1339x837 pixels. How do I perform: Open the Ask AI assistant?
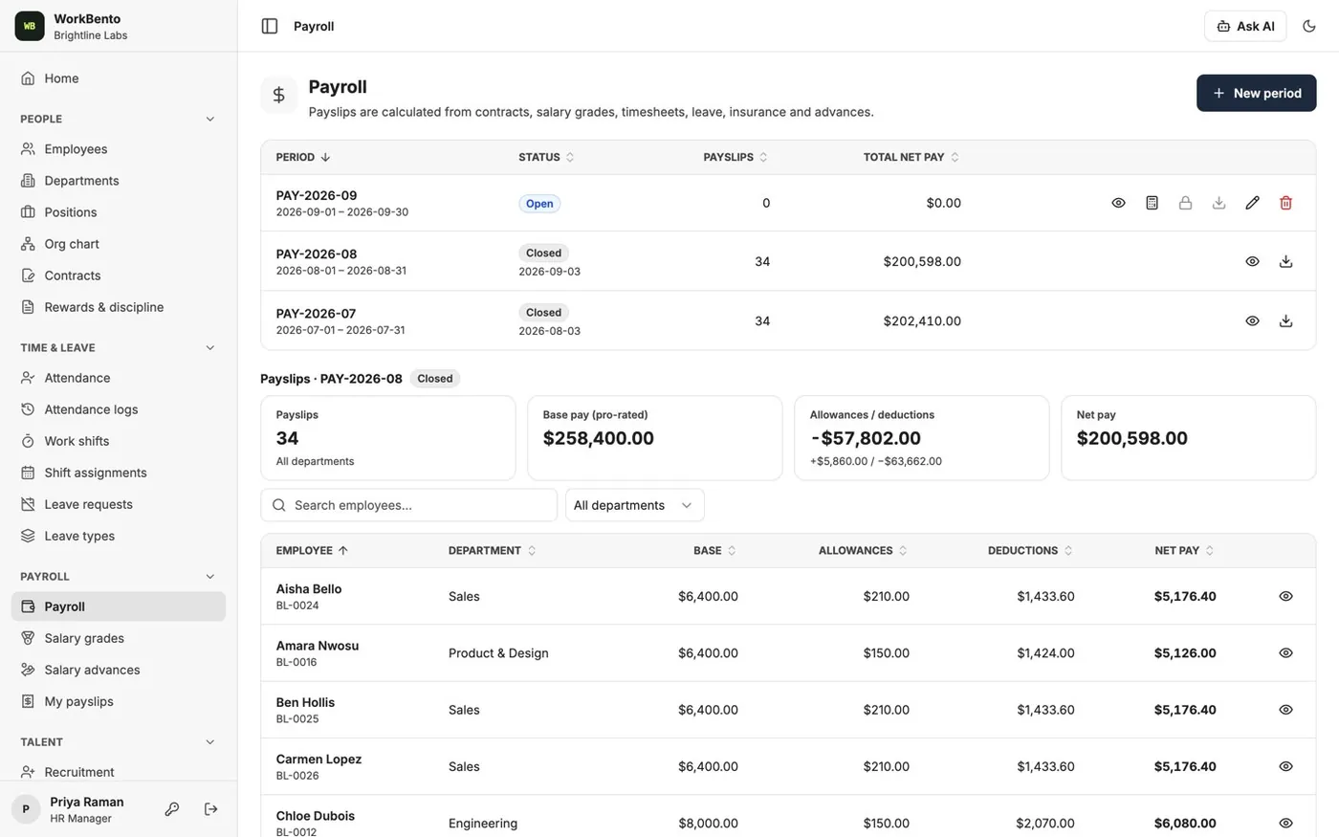(1245, 26)
